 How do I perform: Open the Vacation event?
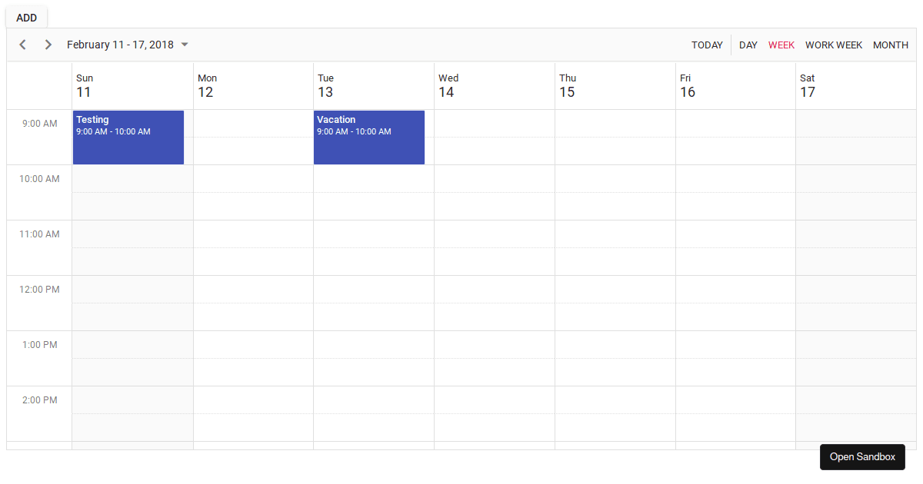pos(369,138)
